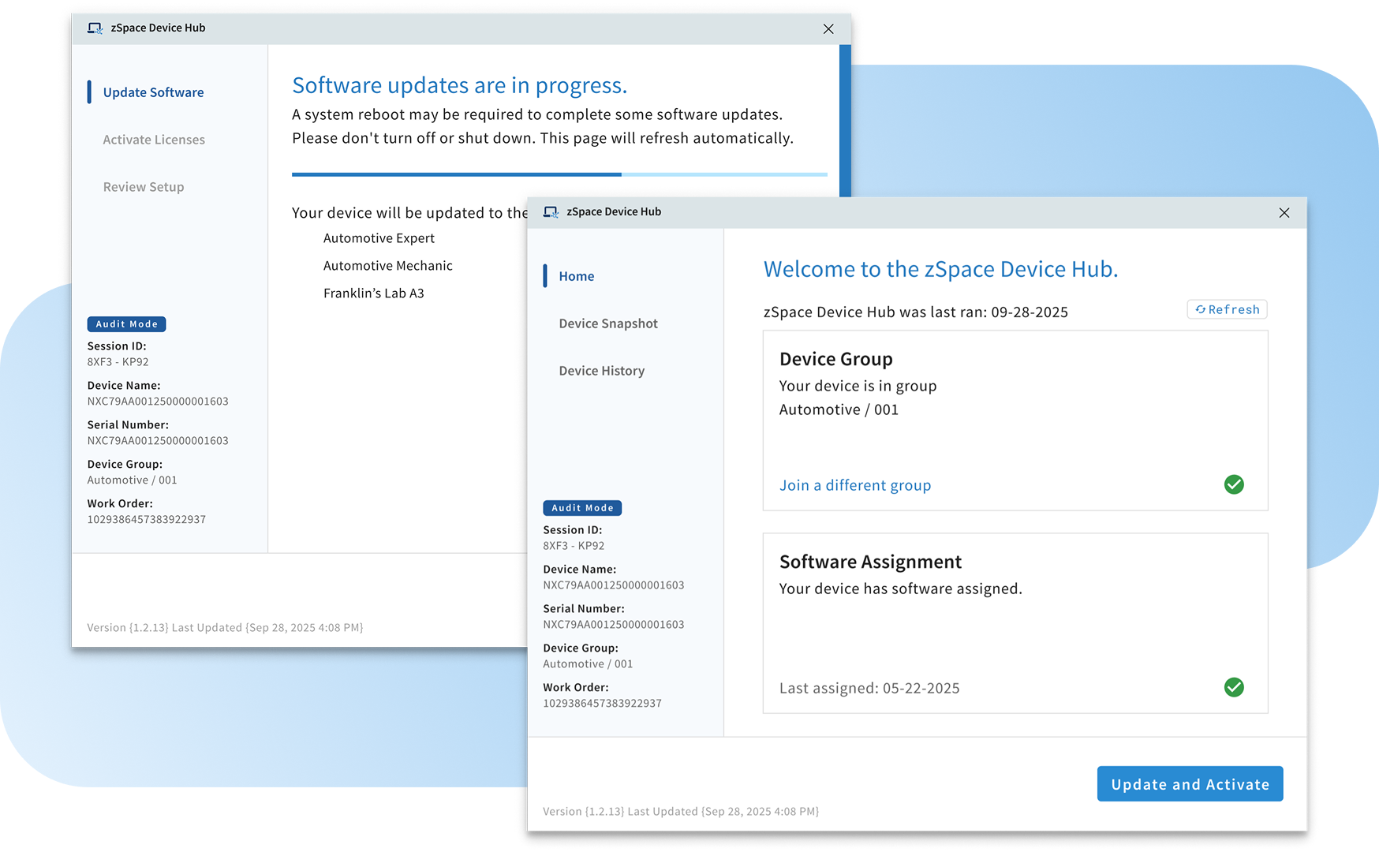Select the Home tab in front window
The width and height of the screenshot is (1379, 852).
576,276
